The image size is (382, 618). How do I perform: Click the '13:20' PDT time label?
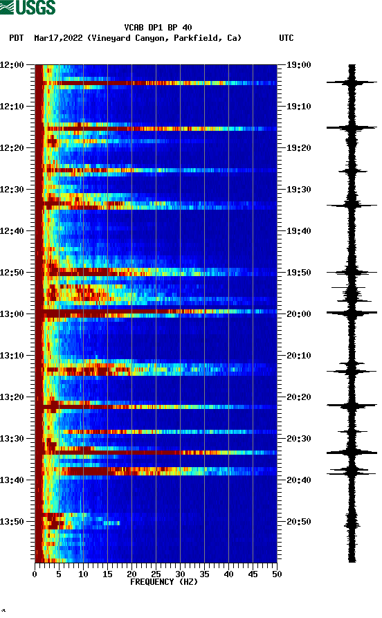(12, 397)
